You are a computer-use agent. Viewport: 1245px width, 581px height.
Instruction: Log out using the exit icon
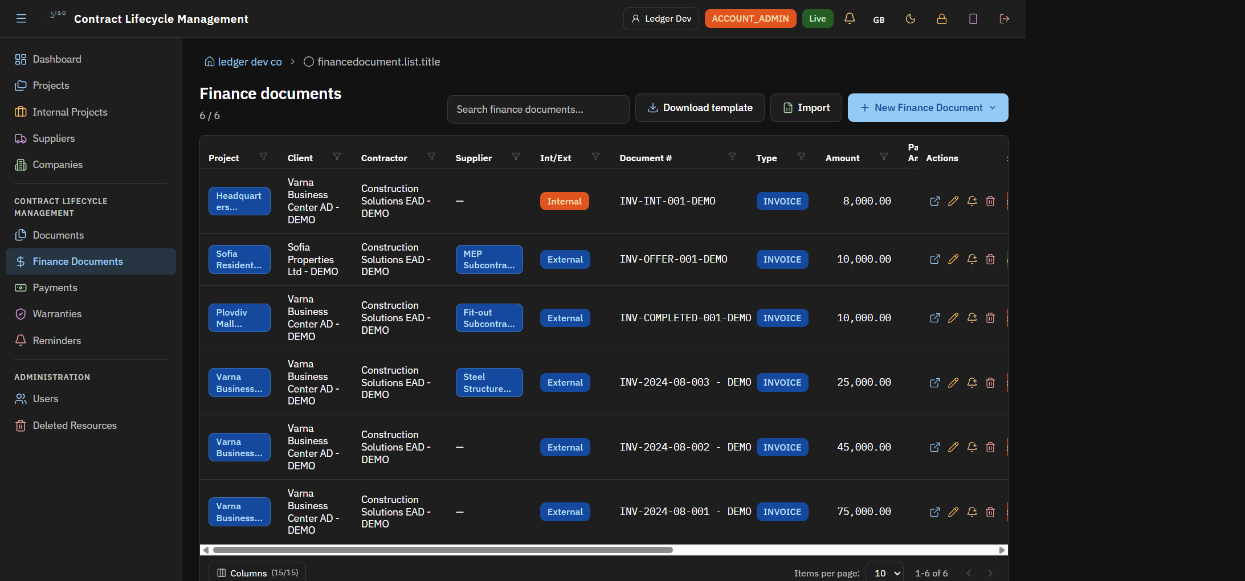click(1005, 19)
